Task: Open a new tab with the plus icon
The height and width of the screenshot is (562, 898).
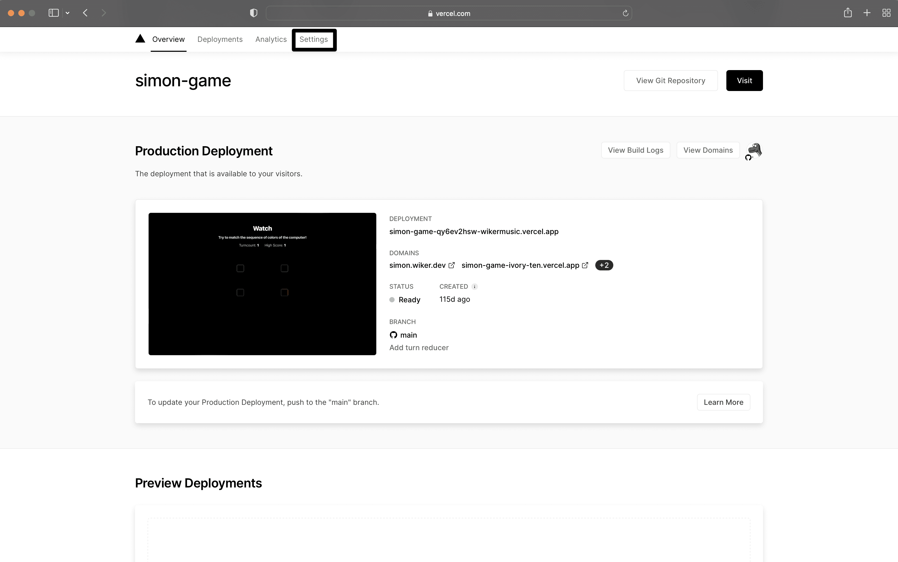Action: coord(867,13)
